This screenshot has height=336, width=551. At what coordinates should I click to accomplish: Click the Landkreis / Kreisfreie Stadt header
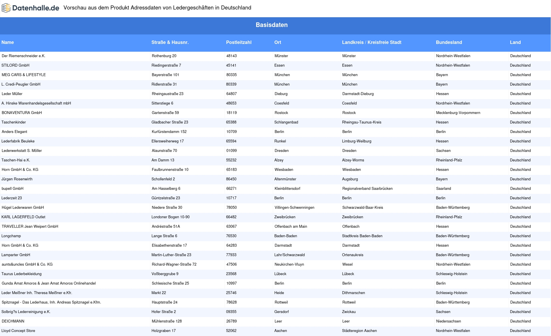tap(372, 42)
